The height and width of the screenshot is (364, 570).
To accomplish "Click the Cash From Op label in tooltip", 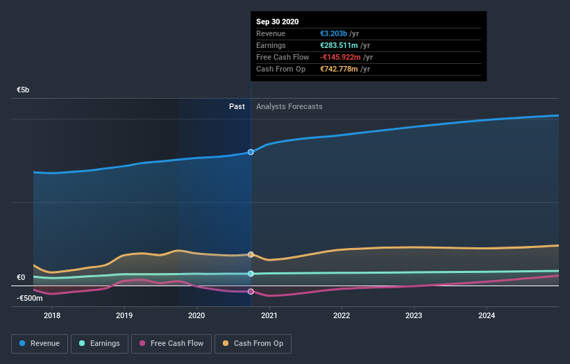I will 280,69.
